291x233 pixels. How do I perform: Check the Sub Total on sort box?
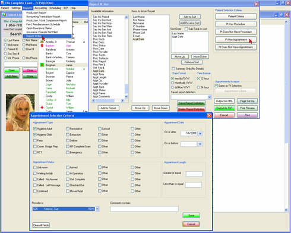click(186, 29)
